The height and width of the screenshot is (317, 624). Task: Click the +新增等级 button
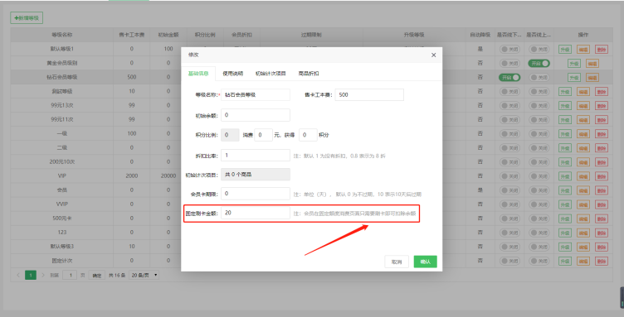[27, 18]
